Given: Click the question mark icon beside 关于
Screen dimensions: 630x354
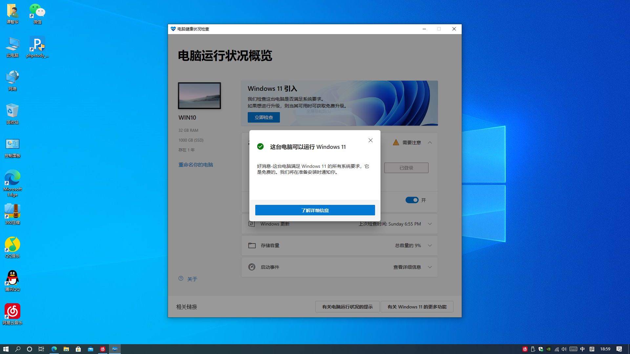Looking at the screenshot, I should point(181,279).
